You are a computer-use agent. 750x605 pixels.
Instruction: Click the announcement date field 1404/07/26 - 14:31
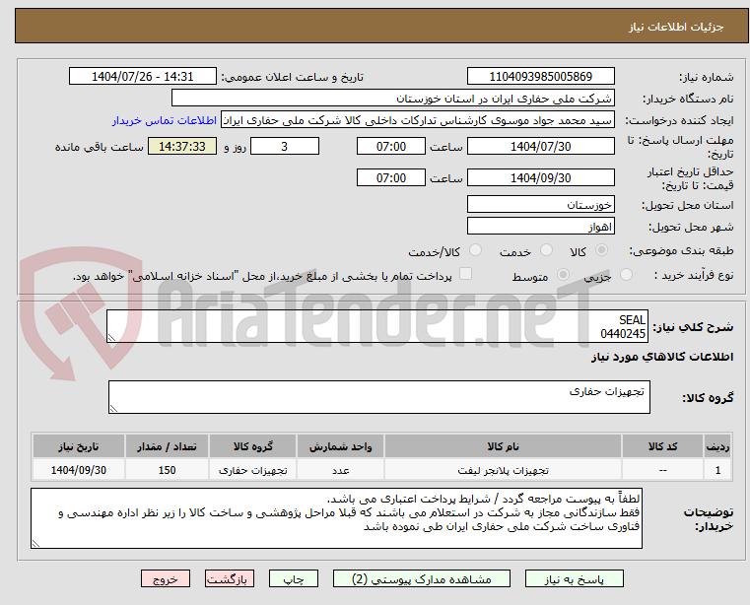click(143, 77)
